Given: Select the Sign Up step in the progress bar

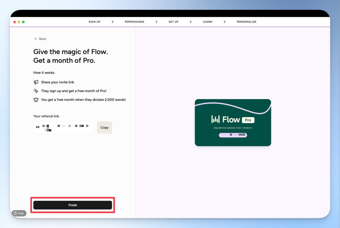Looking at the screenshot, I should 94,22.
